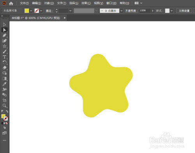The image size is (195, 153).
Task: Select the Curvature tool
Action: [x=4, y=41]
